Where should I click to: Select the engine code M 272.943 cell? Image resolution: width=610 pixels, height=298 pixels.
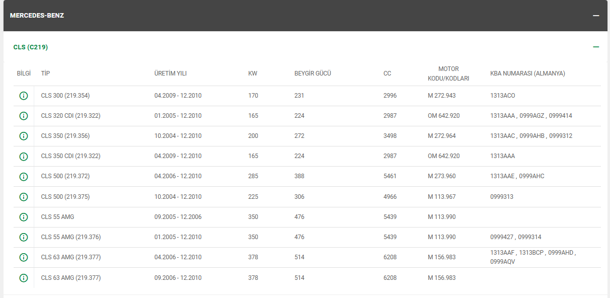click(441, 96)
